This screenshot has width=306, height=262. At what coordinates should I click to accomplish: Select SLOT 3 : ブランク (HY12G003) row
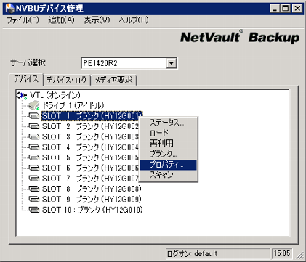click(90, 136)
